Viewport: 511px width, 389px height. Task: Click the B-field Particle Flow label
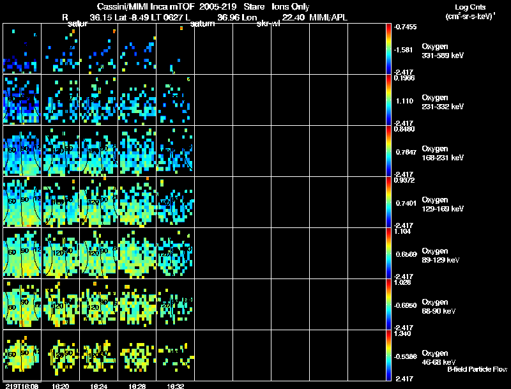tap(477, 369)
